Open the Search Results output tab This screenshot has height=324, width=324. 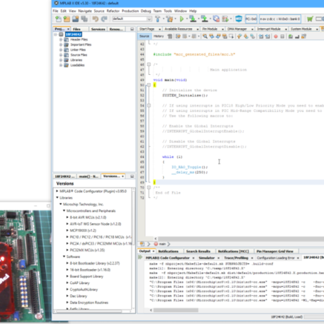pyautogui.click(x=199, y=251)
